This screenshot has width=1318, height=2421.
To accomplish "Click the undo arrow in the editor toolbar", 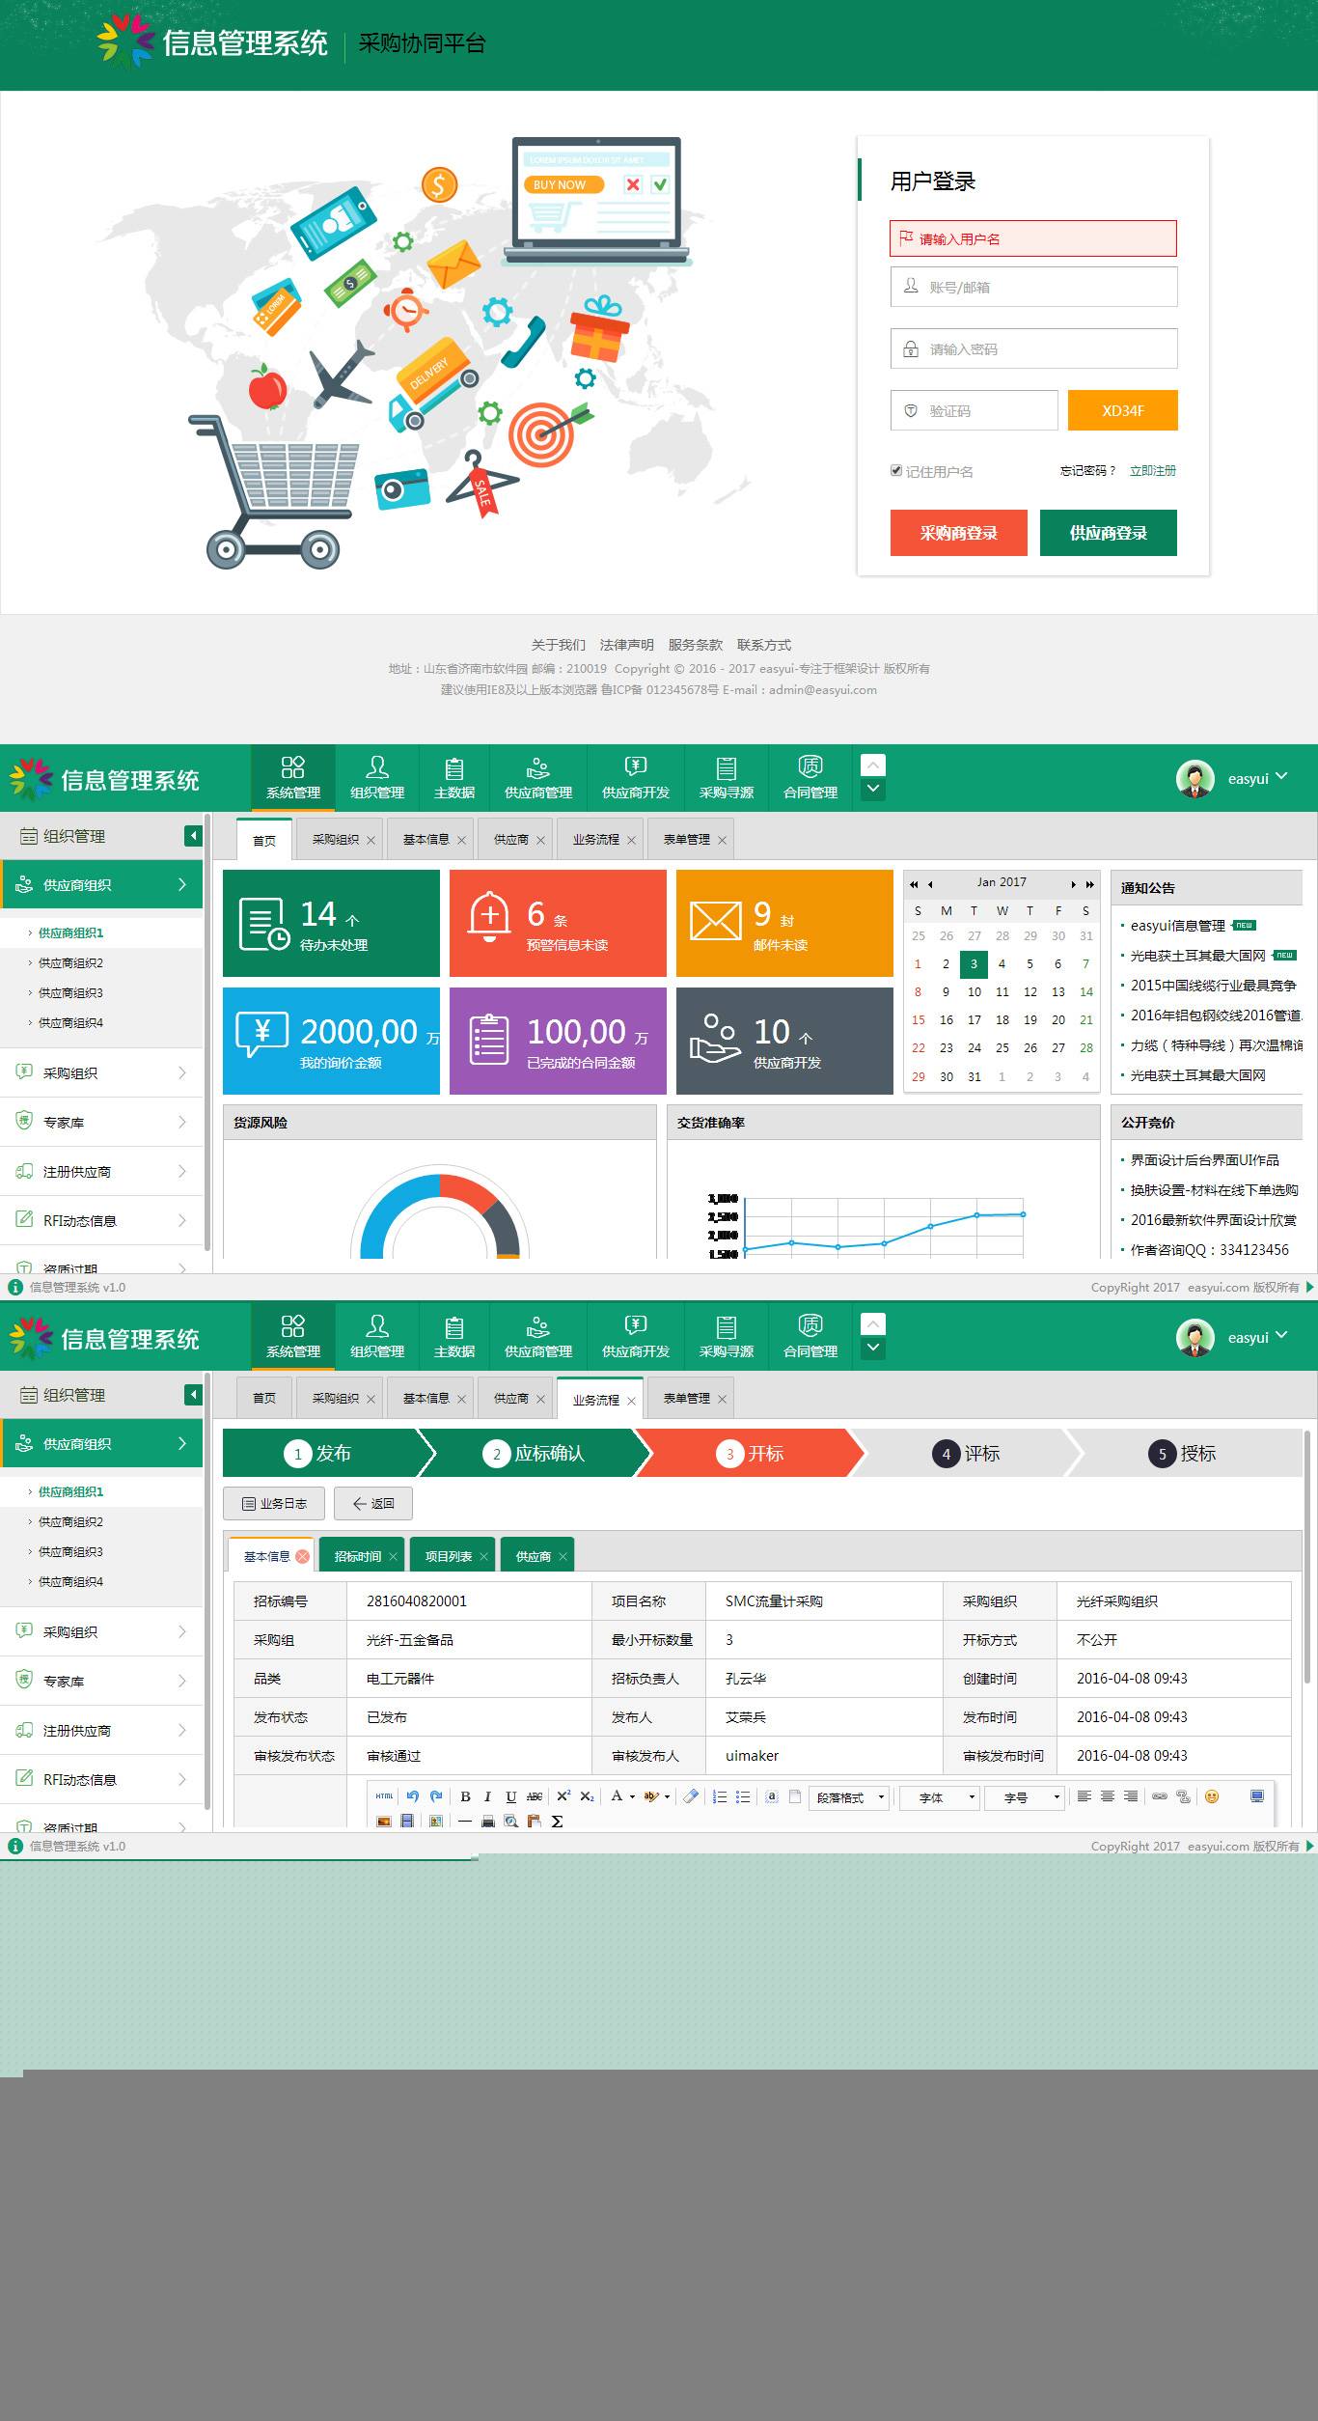I will pyautogui.click(x=413, y=1796).
